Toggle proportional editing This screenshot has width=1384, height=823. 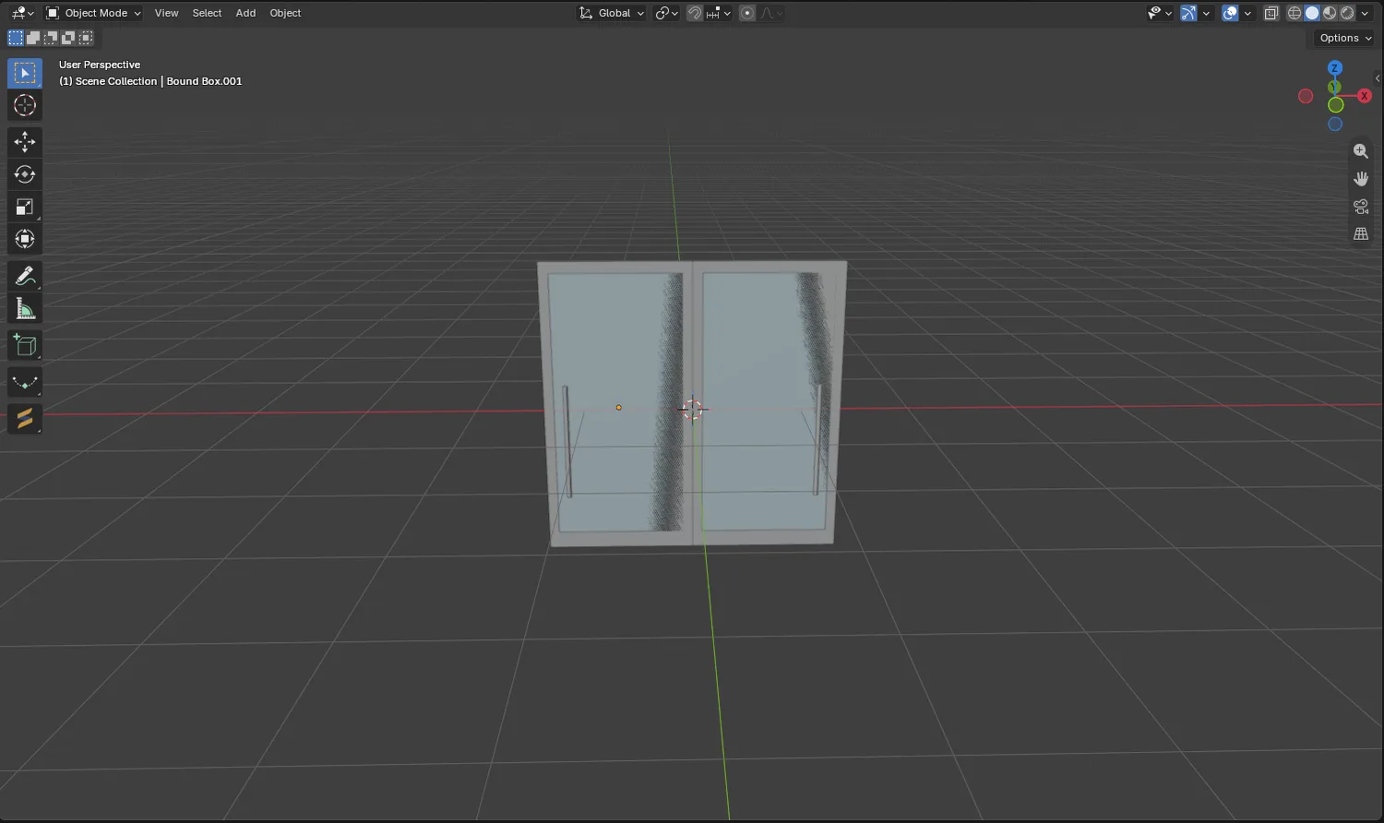pyautogui.click(x=747, y=13)
